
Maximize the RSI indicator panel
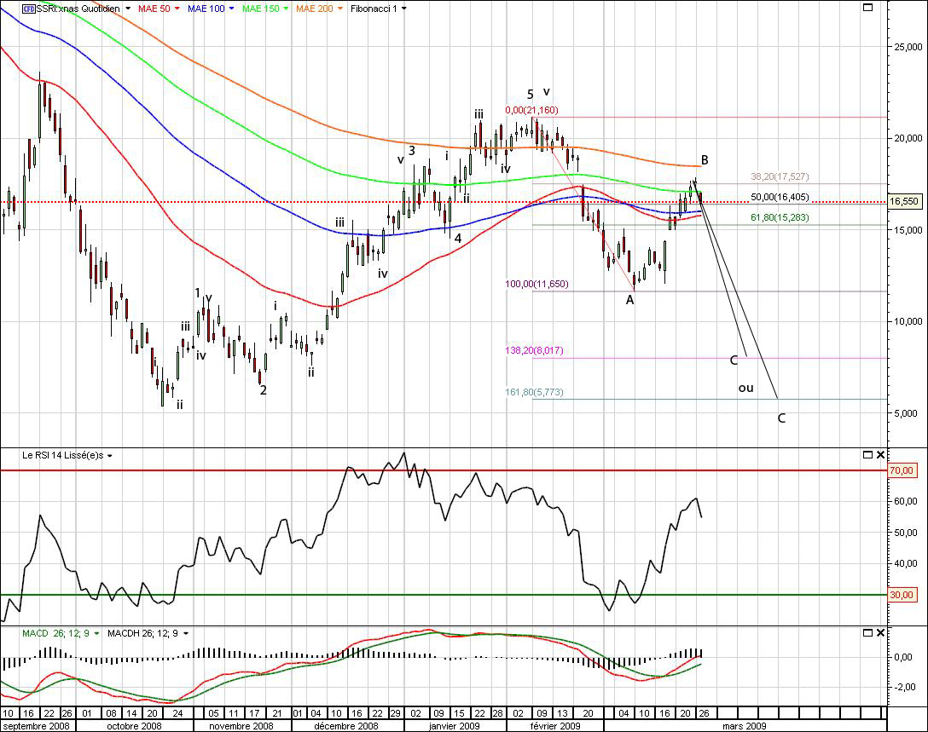pos(868,455)
